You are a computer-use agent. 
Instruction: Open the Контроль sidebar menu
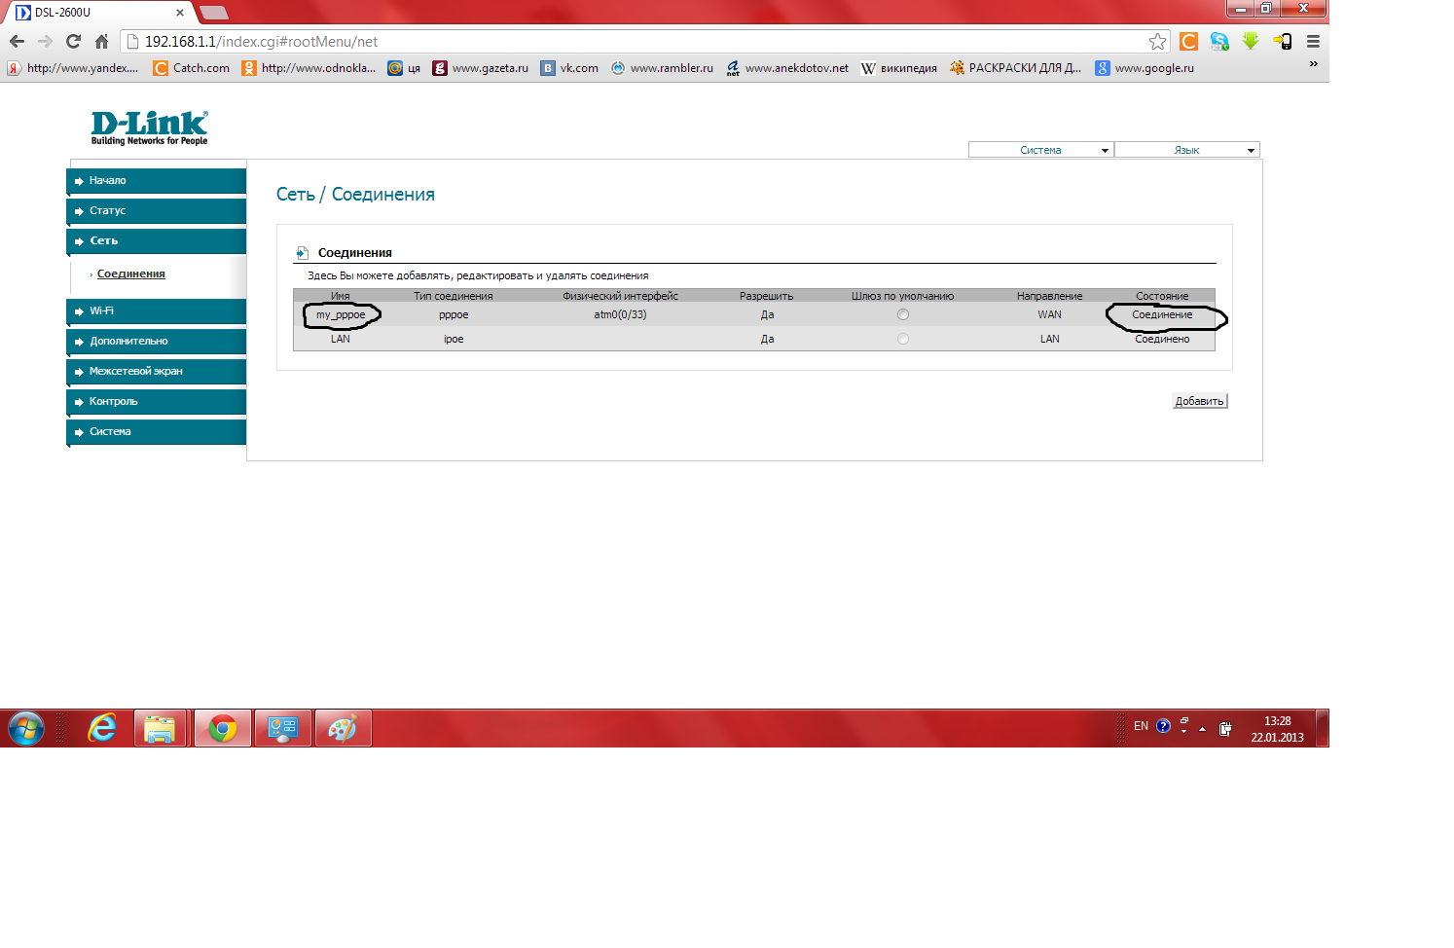click(x=157, y=401)
